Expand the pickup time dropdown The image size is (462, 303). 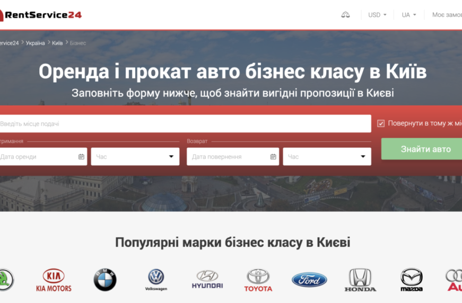(x=135, y=157)
